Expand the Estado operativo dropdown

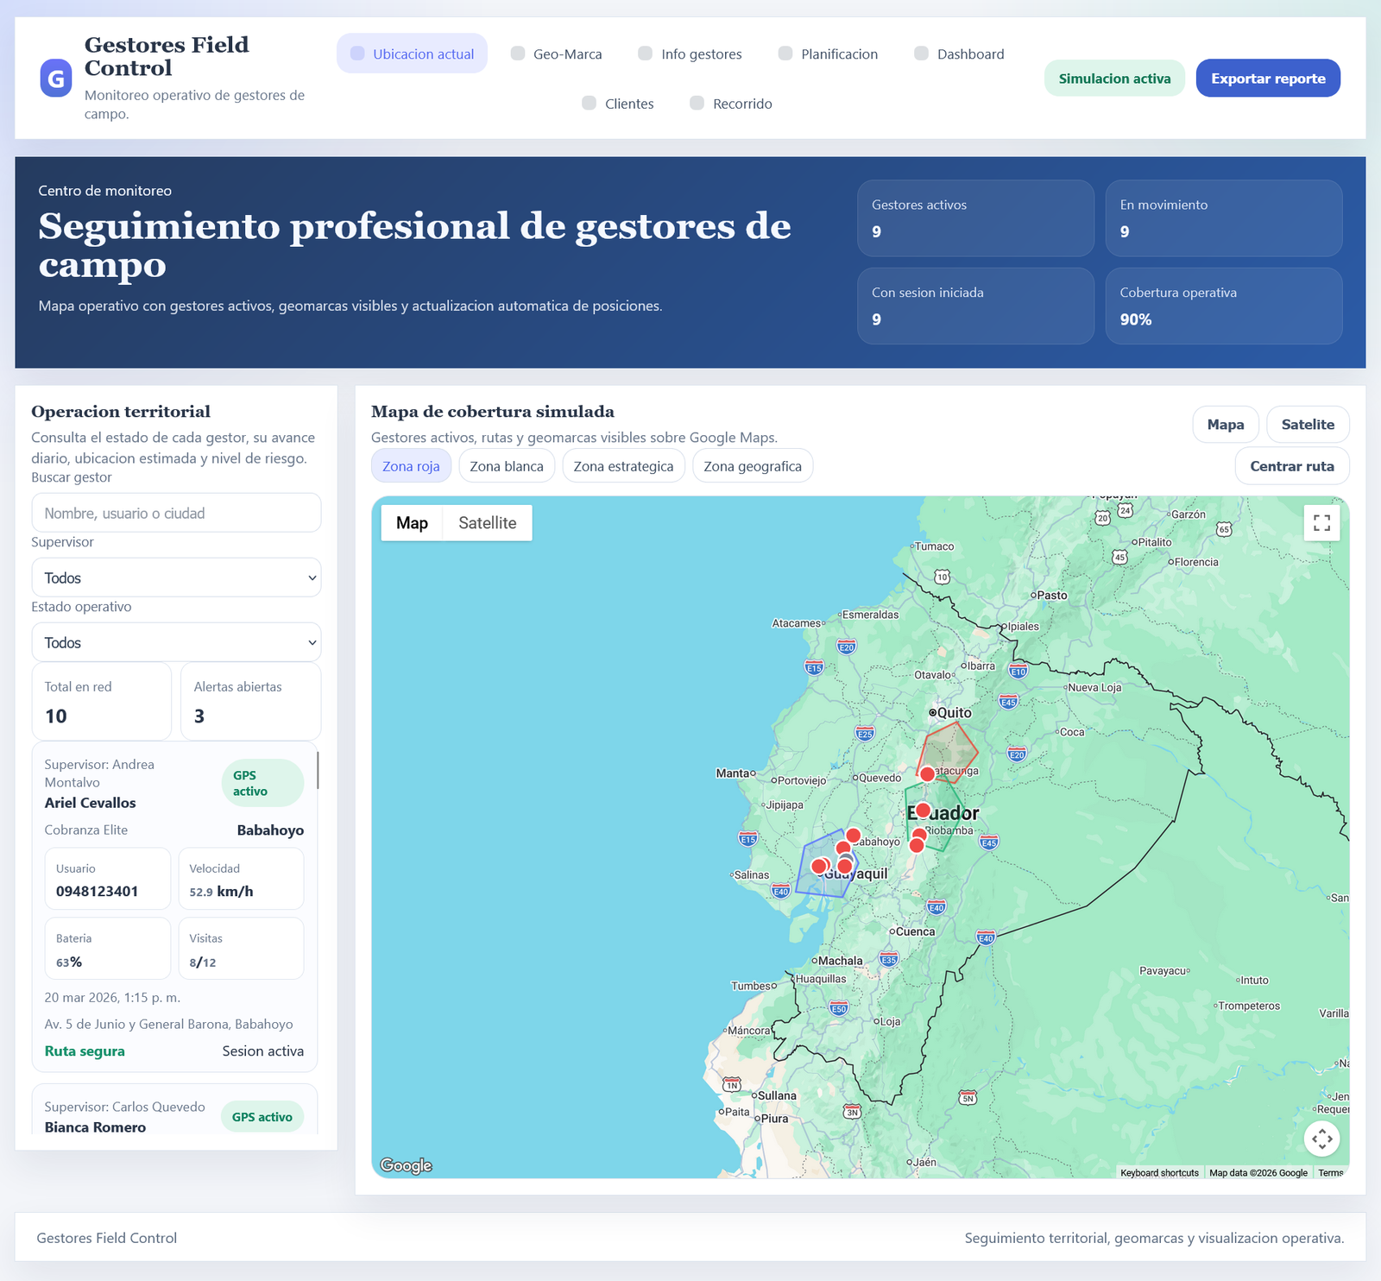pos(176,642)
